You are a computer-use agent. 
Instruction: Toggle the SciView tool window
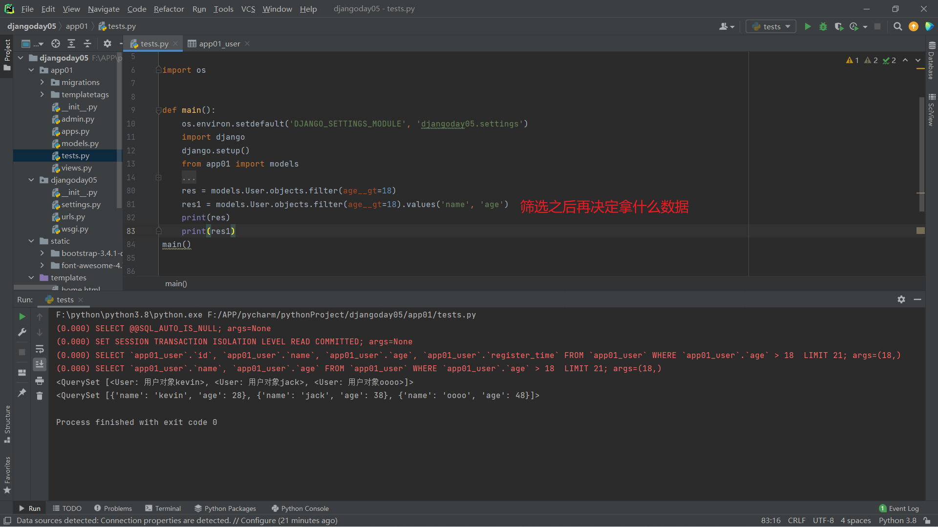932,110
